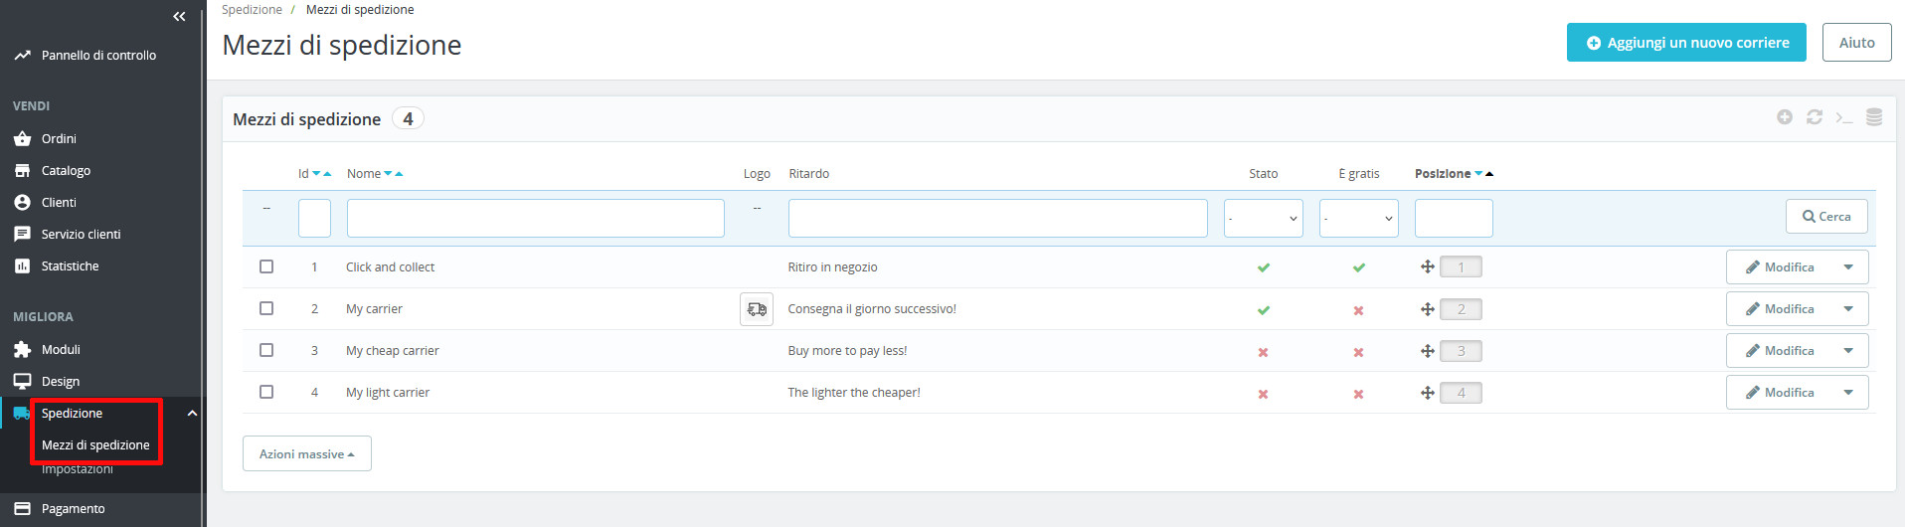Sort Nome column descending

tap(388, 174)
